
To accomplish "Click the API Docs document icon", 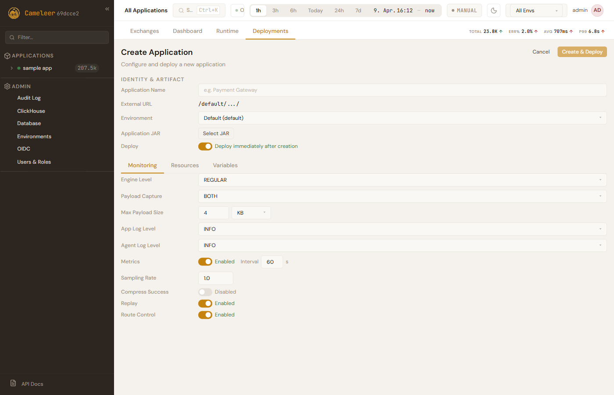I will [x=13, y=383].
